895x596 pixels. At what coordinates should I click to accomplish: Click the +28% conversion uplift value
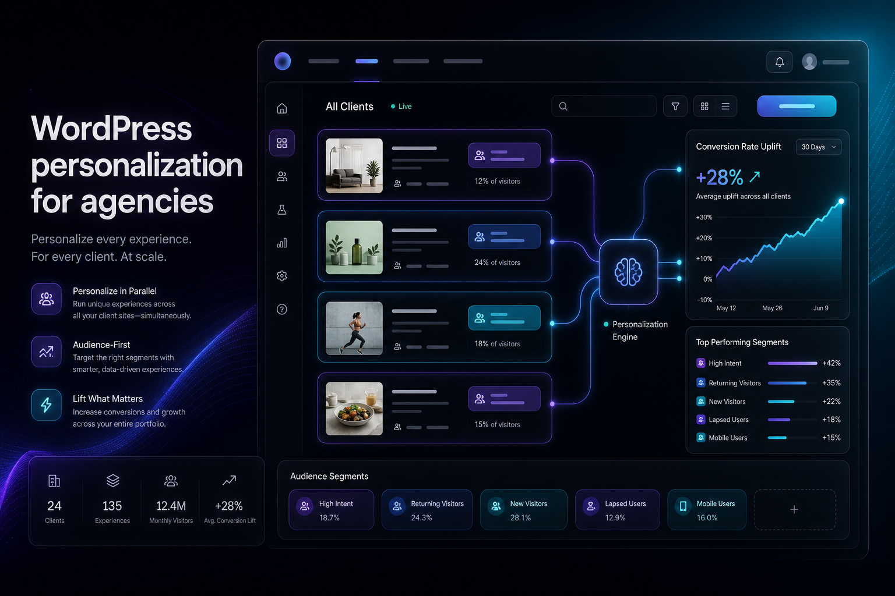click(x=720, y=177)
